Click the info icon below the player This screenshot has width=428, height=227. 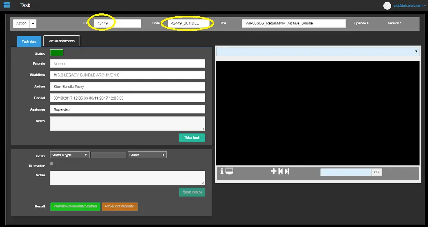(222, 171)
